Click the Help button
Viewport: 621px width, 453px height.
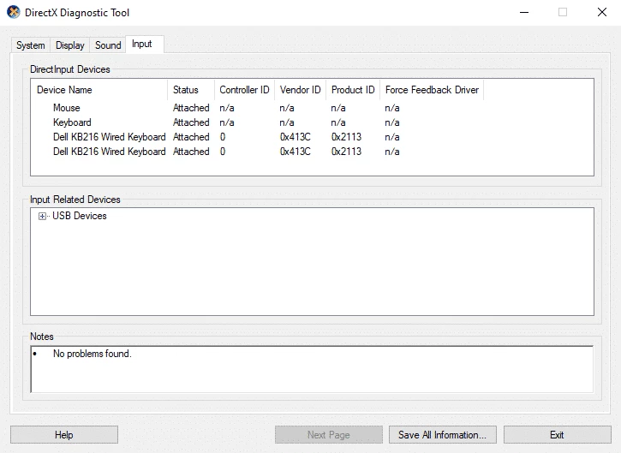click(64, 435)
